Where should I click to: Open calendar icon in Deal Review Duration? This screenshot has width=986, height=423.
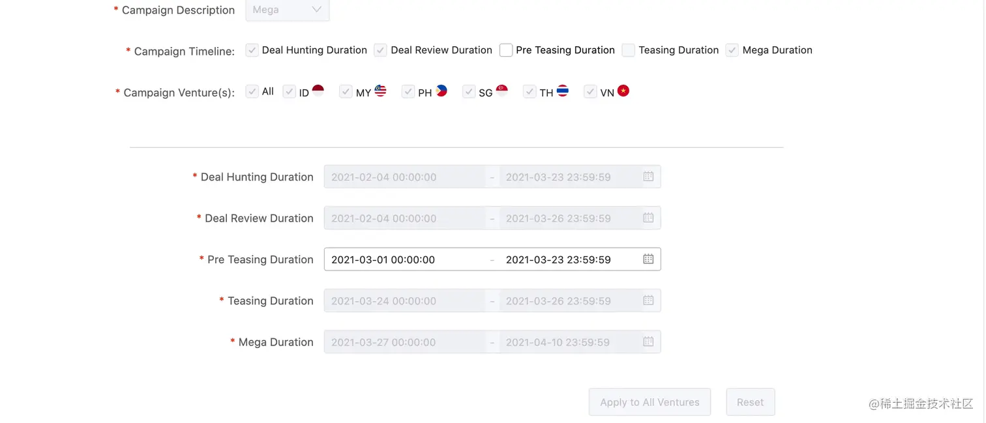click(648, 218)
